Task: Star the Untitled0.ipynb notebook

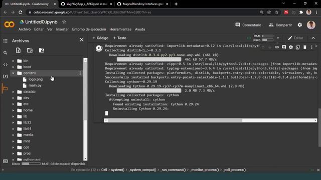Action: [64, 22]
